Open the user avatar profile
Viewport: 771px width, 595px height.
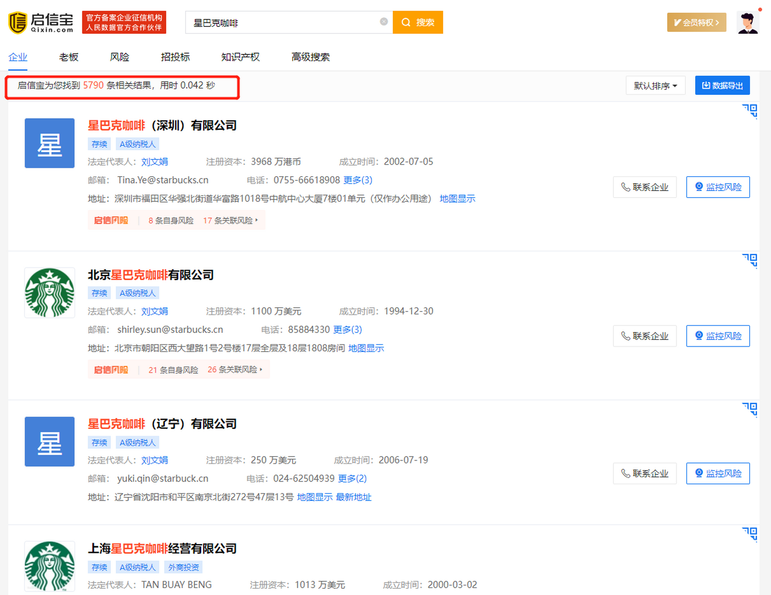point(748,22)
